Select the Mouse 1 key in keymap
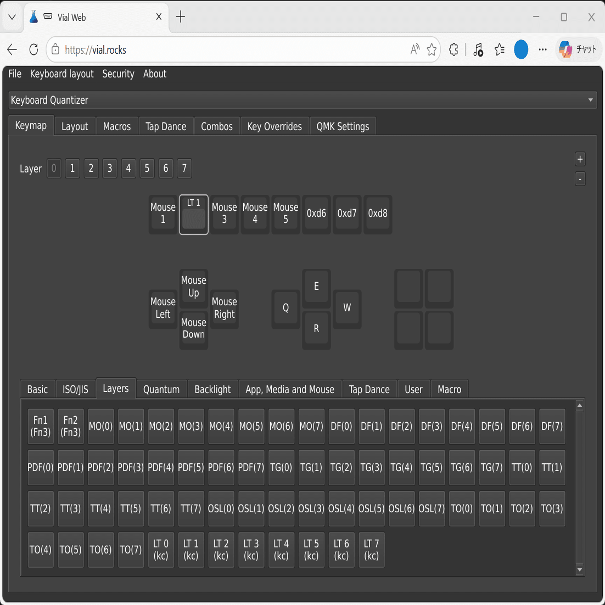605x605 pixels. click(x=163, y=214)
